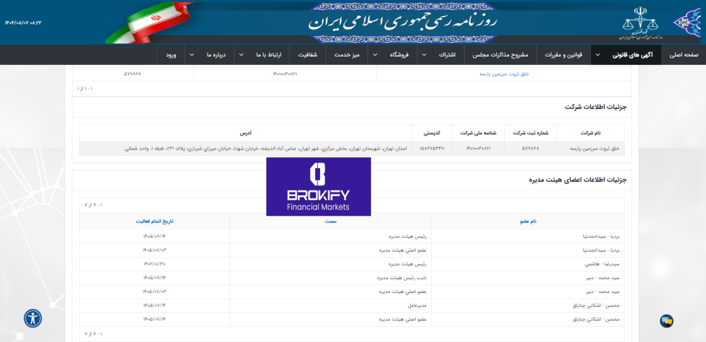The width and height of the screenshot is (706, 342).
Task: Select محسن - اشکانی چنارلق in مدیرعامل row
Action: 598,306
